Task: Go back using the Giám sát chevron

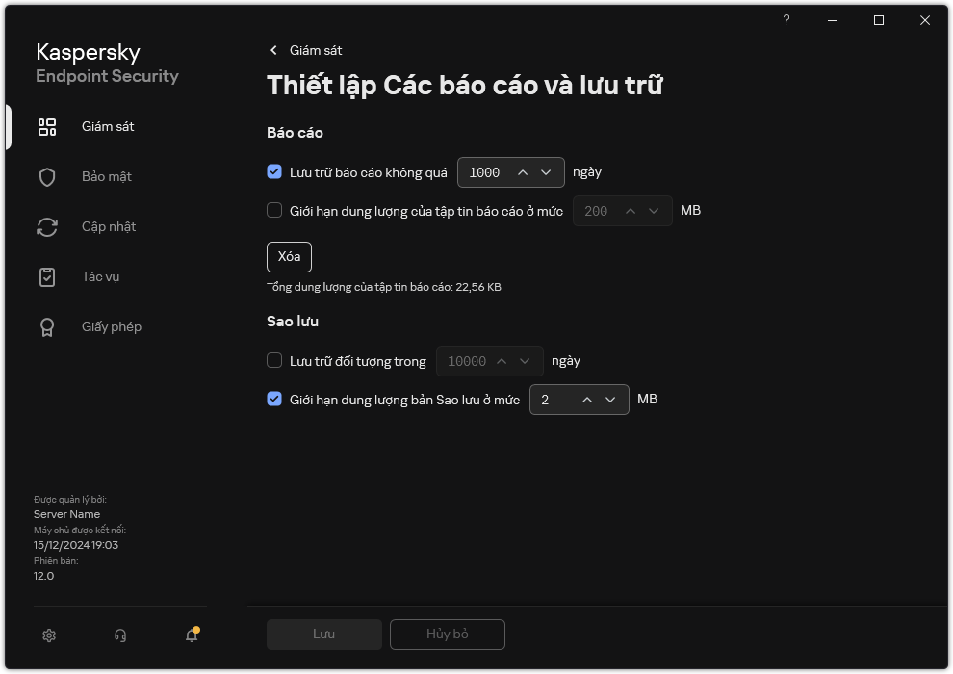Action: 274,50
